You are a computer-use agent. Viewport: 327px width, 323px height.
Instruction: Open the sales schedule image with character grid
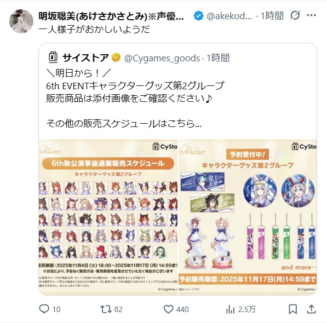(108, 217)
